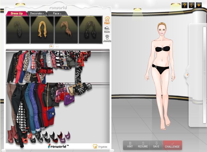Viewport: 207px width, 152px height.
Task: Pick the brown ponytail hair thumbnail
Action: (x=66, y=30)
